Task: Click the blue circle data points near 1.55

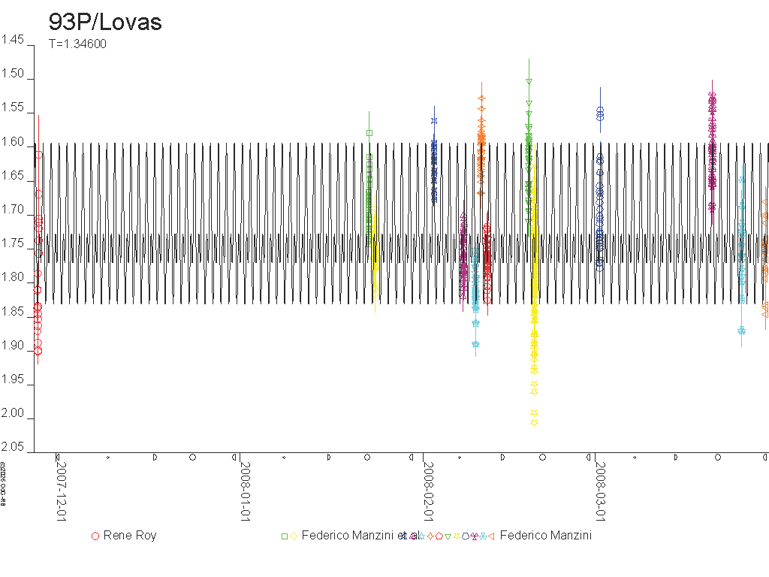Action: coord(600,114)
